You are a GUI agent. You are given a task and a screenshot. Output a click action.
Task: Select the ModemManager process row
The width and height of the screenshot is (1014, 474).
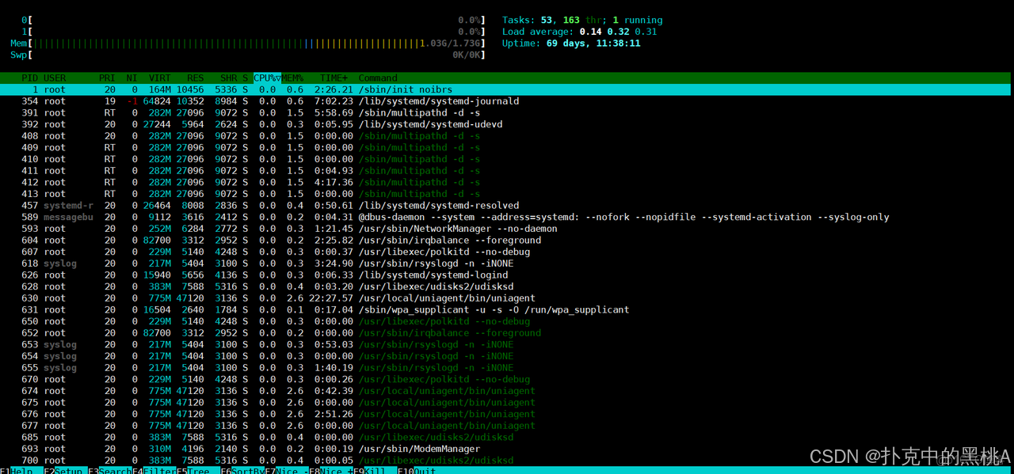[507, 449]
